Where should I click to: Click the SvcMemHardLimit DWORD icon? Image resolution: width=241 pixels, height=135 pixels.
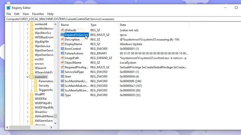click(62, 81)
